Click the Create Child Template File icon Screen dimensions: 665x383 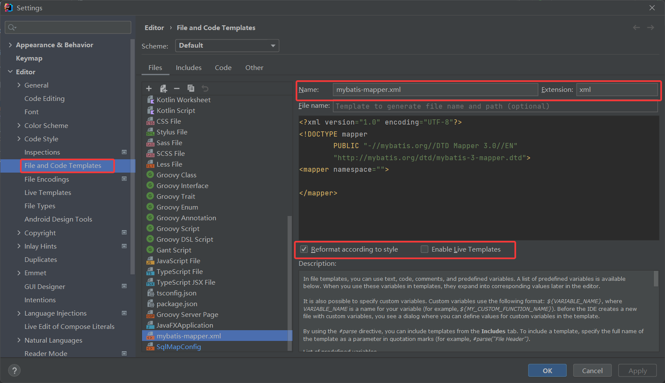click(x=163, y=88)
